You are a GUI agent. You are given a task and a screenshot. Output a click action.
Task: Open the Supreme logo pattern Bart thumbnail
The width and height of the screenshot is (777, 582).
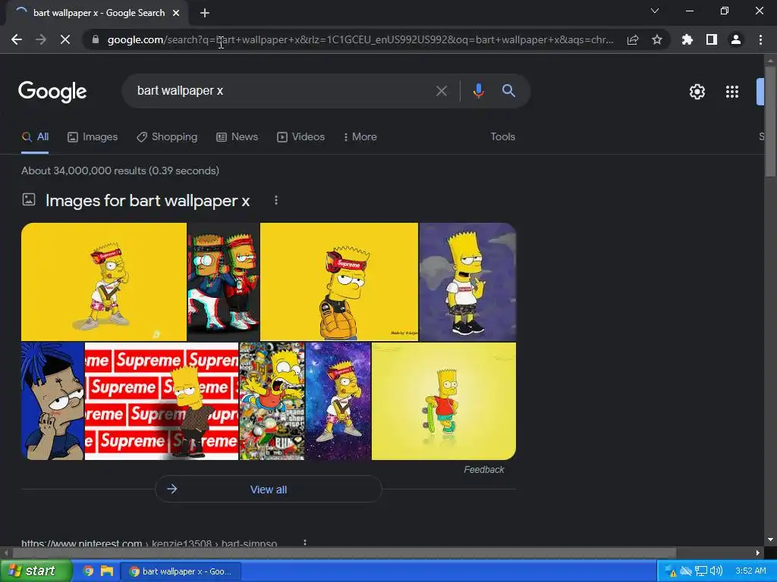click(162, 401)
